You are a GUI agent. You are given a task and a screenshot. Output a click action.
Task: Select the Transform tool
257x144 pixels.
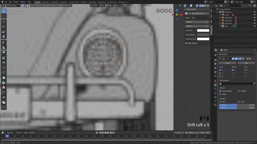tap(4, 36)
